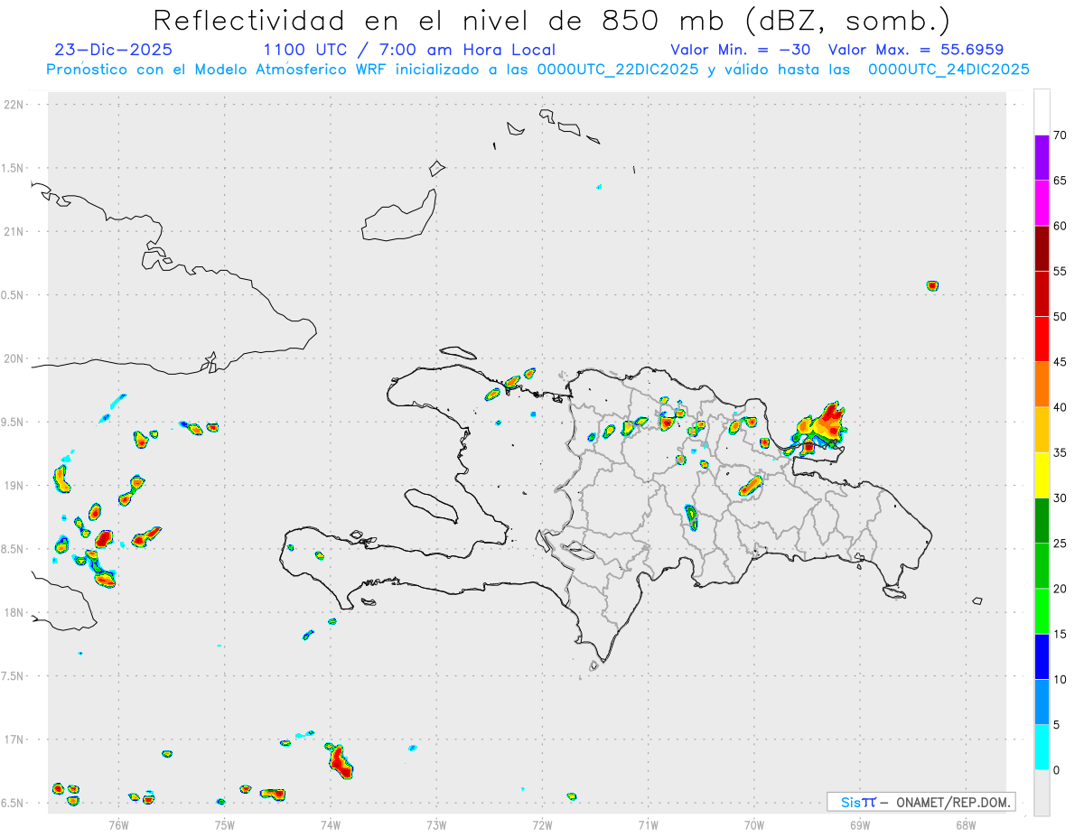This screenshot has width=1084, height=837.
Task: Click the red storm cell near 17N 74W
Action: pos(340,761)
